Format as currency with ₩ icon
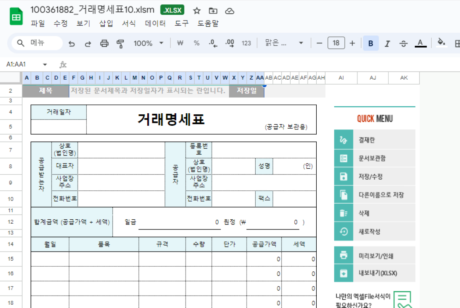 coord(180,43)
